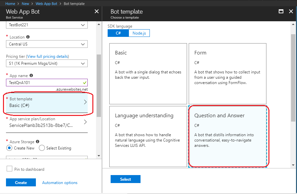
Task: Close the Bot template blade
Action: coord(291,11)
